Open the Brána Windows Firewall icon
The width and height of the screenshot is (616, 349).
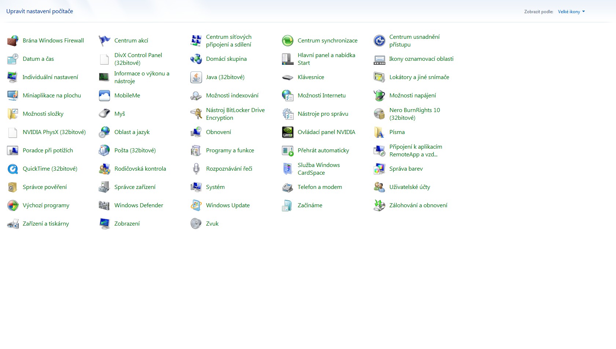[13, 41]
